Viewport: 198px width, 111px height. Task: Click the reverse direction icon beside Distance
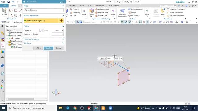pos(41,31)
